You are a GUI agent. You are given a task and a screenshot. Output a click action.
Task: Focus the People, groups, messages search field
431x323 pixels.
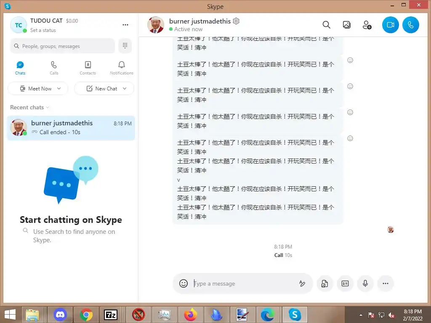(x=62, y=46)
